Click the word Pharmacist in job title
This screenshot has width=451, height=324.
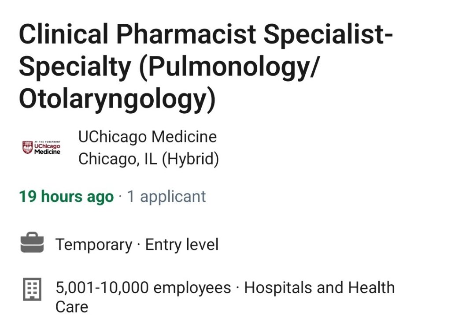186,34
